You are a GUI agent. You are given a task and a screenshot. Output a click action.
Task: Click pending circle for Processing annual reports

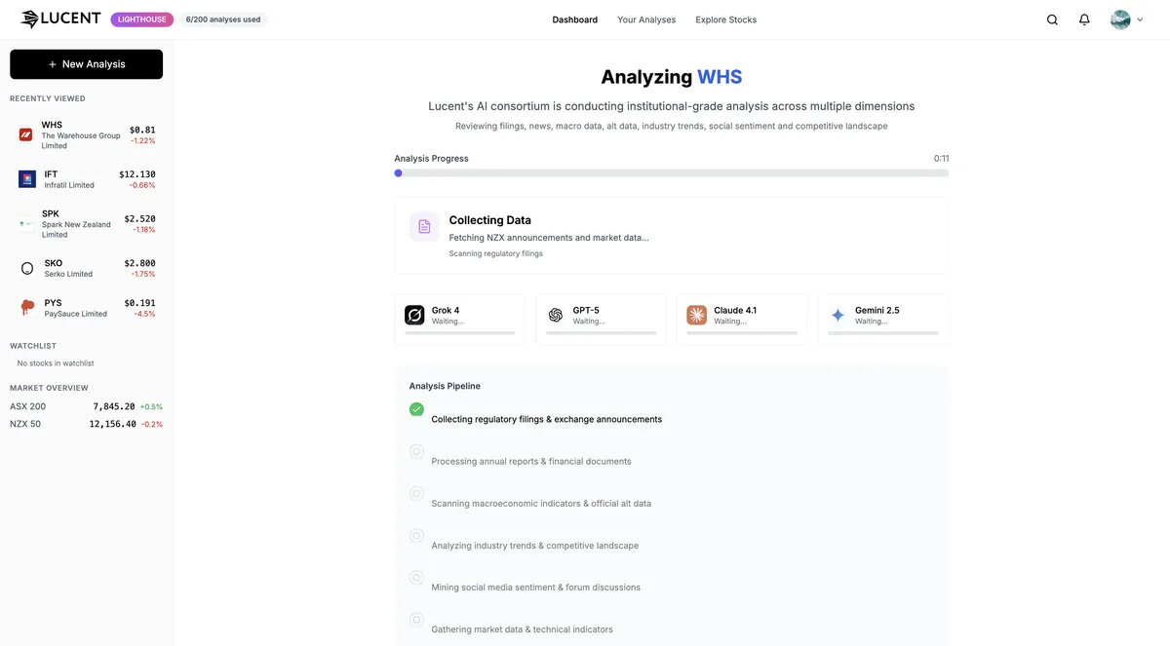[416, 451]
